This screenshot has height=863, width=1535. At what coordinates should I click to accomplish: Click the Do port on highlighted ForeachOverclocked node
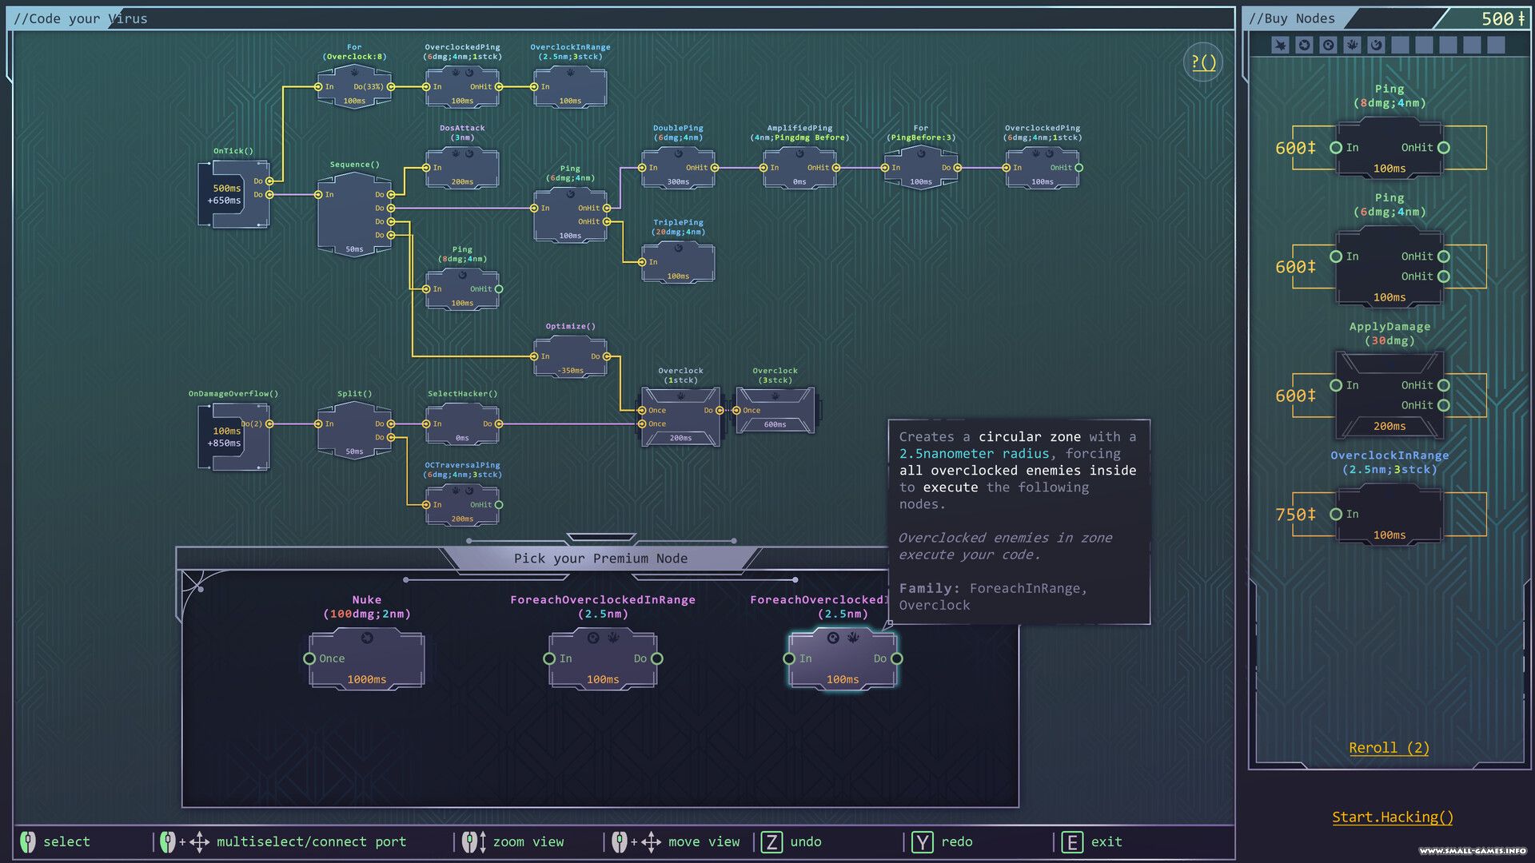(x=897, y=658)
